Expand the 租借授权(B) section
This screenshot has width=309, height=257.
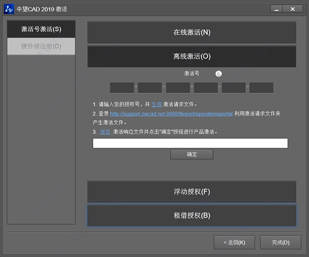point(192,215)
